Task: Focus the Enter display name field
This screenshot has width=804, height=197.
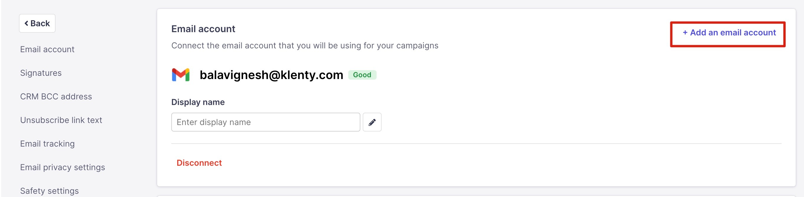Action: pos(265,122)
